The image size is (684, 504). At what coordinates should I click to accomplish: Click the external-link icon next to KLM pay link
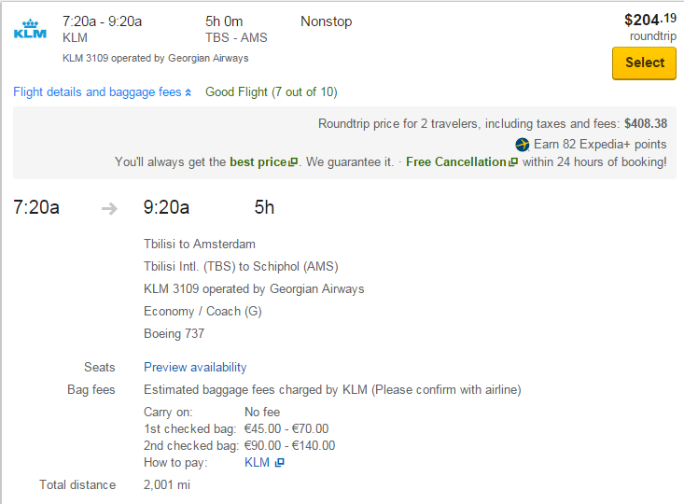point(280,463)
